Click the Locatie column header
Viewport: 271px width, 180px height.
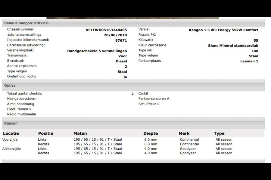11,133
